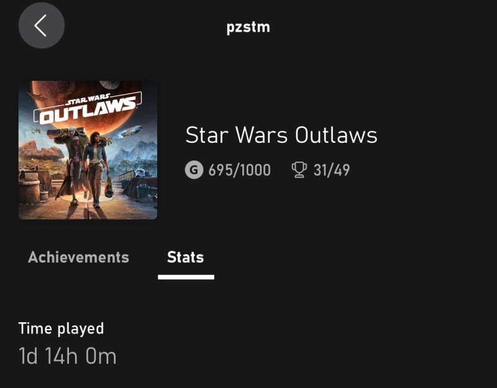497x388 pixels.
Task: Switch to the Achievements tab
Action: [x=78, y=257]
